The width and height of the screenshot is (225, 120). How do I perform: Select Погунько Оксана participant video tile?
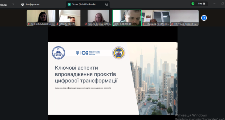click(x=184, y=18)
